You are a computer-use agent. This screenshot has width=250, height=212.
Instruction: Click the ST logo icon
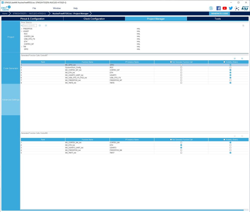(x=245, y=8)
